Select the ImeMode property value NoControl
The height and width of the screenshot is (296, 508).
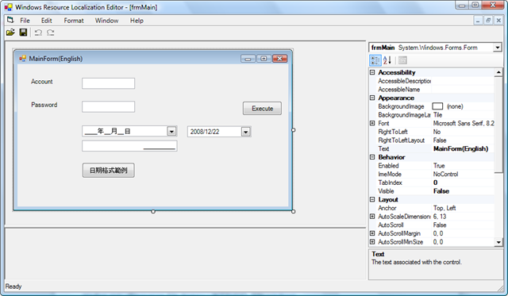pyautogui.click(x=446, y=174)
